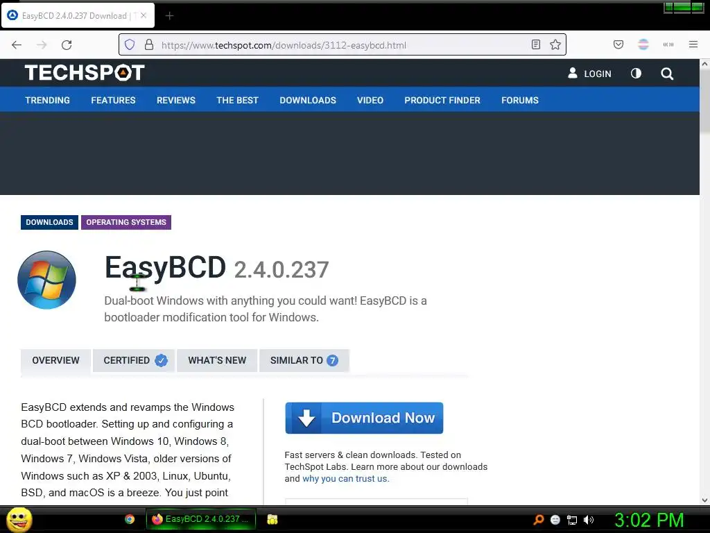Open the TechSpot site search

(667, 74)
